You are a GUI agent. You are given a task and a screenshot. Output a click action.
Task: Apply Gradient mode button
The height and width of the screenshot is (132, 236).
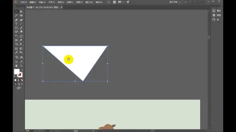coord(19,80)
